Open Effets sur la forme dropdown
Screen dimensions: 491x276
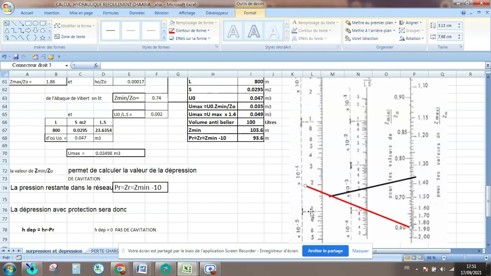189,38
